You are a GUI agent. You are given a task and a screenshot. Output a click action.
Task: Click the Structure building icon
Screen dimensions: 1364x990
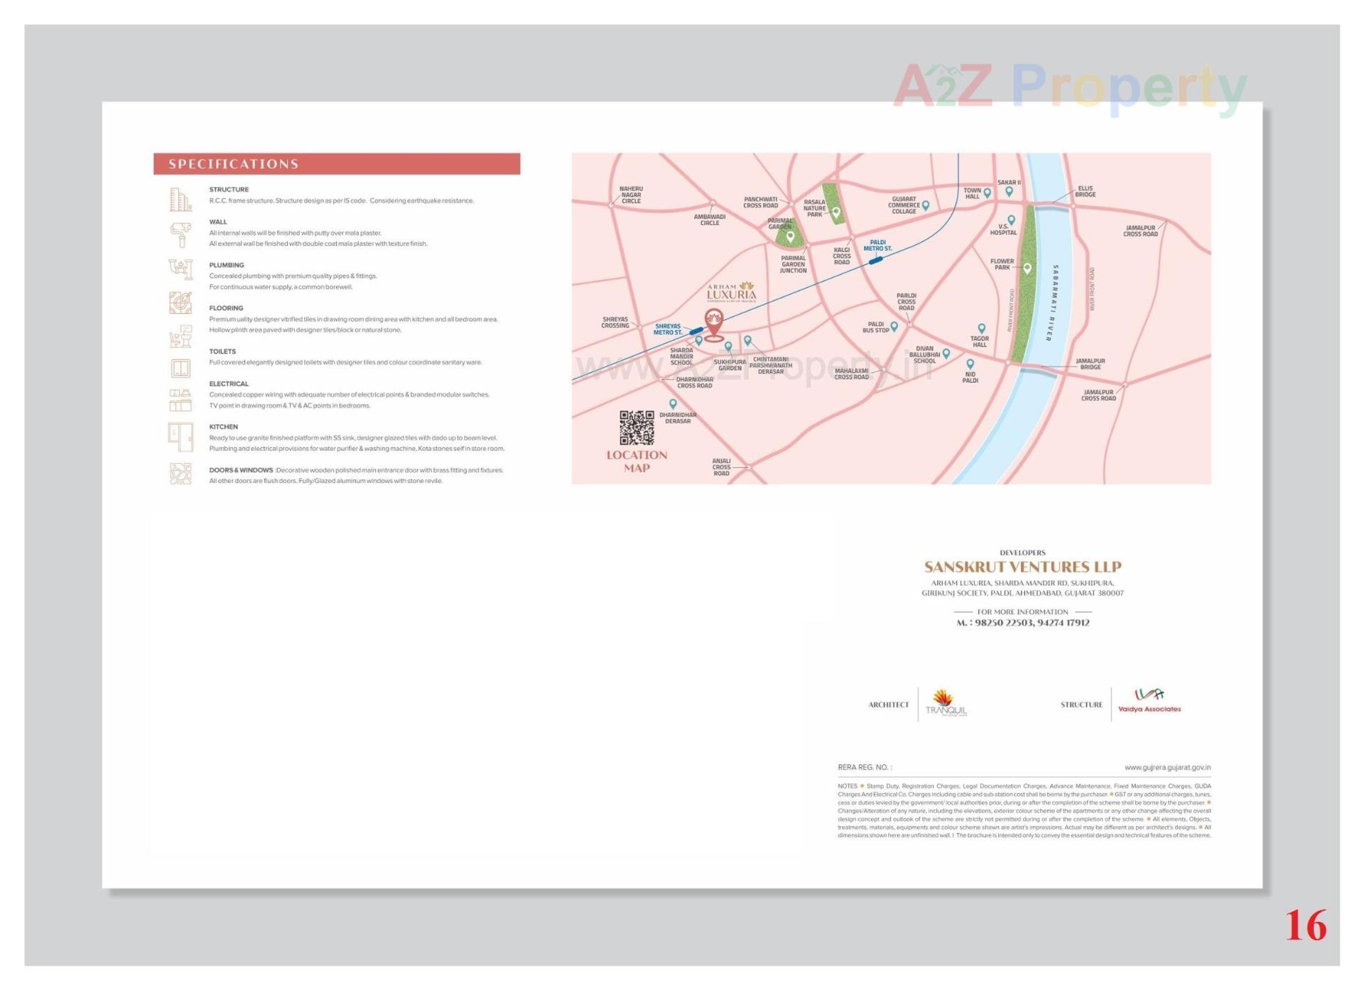click(180, 200)
